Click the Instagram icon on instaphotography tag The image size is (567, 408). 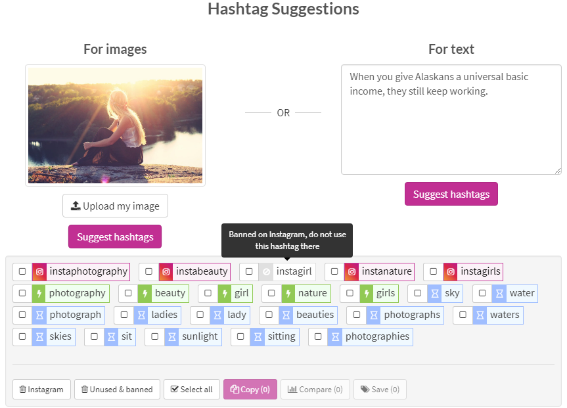pyautogui.click(x=39, y=271)
